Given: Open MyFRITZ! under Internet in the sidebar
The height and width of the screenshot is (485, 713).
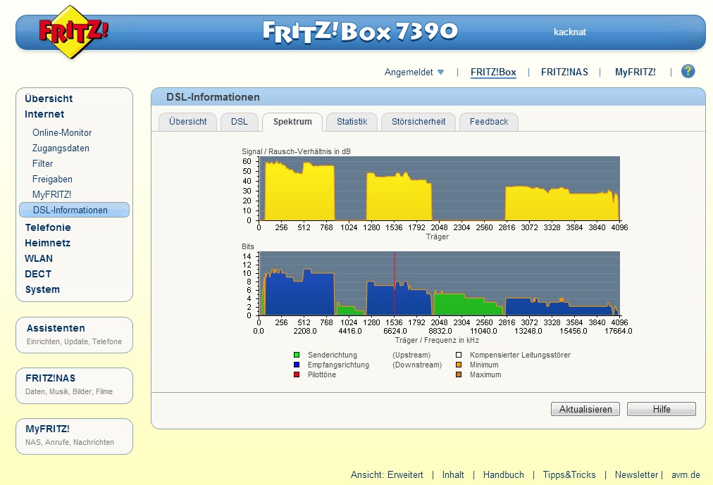Looking at the screenshot, I should click(x=52, y=194).
